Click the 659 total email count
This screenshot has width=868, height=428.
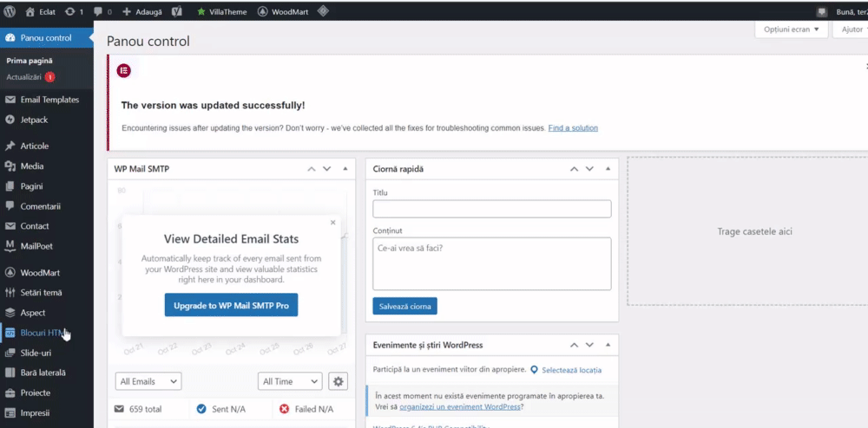click(x=138, y=409)
